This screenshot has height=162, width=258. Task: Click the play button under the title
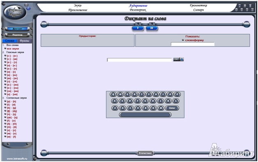pos(138,28)
